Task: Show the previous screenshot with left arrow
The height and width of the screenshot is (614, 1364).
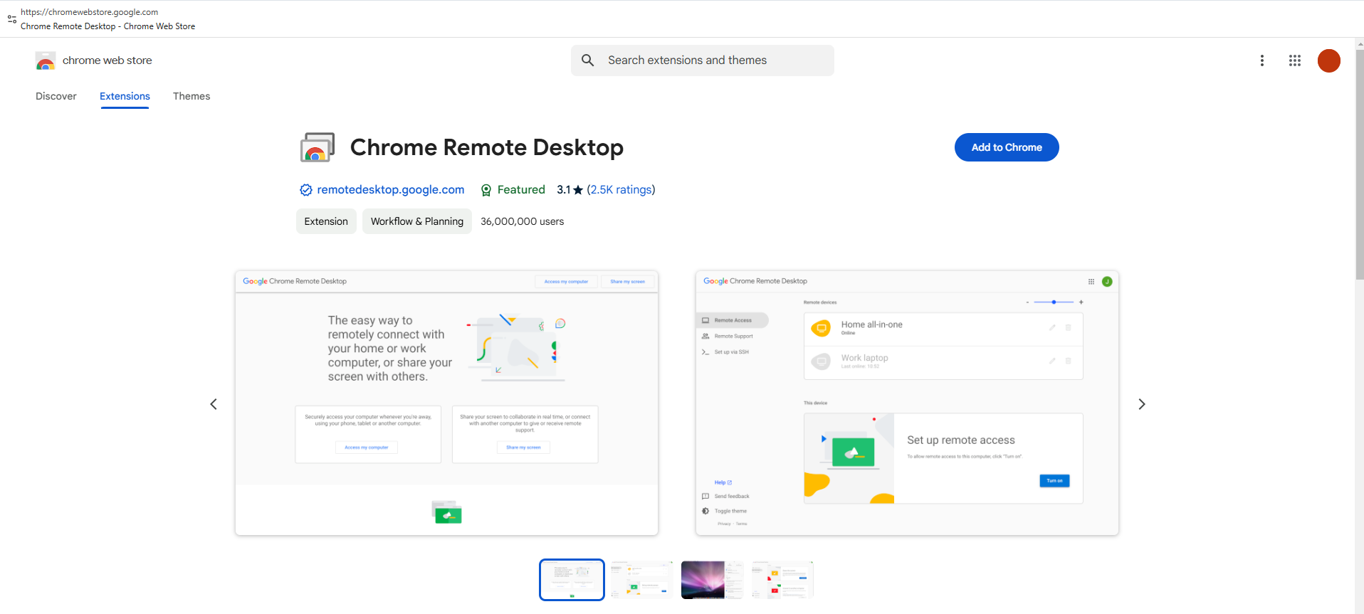Action: [214, 404]
